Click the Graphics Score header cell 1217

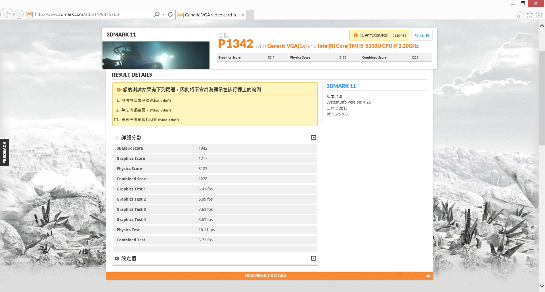click(253, 57)
